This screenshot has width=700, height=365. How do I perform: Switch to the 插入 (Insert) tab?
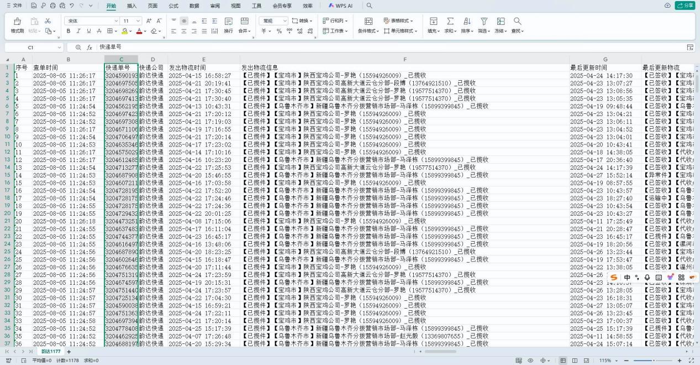tap(131, 6)
